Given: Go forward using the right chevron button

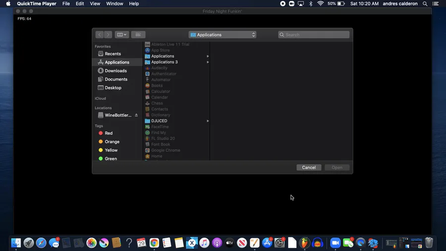Looking at the screenshot, I should (x=108, y=35).
